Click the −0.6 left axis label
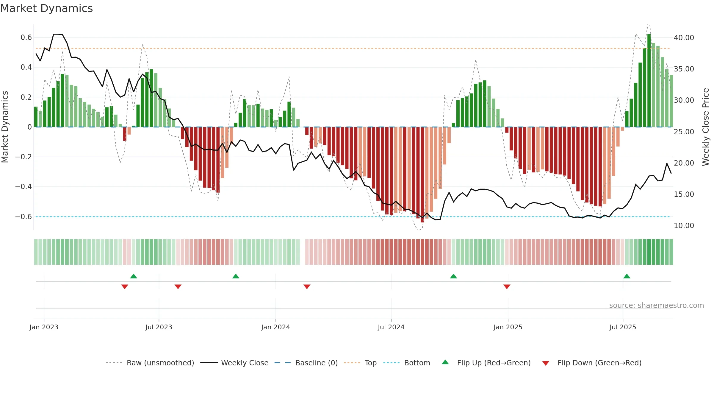The height and width of the screenshot is (402, 714). click(x=24, y=216)
